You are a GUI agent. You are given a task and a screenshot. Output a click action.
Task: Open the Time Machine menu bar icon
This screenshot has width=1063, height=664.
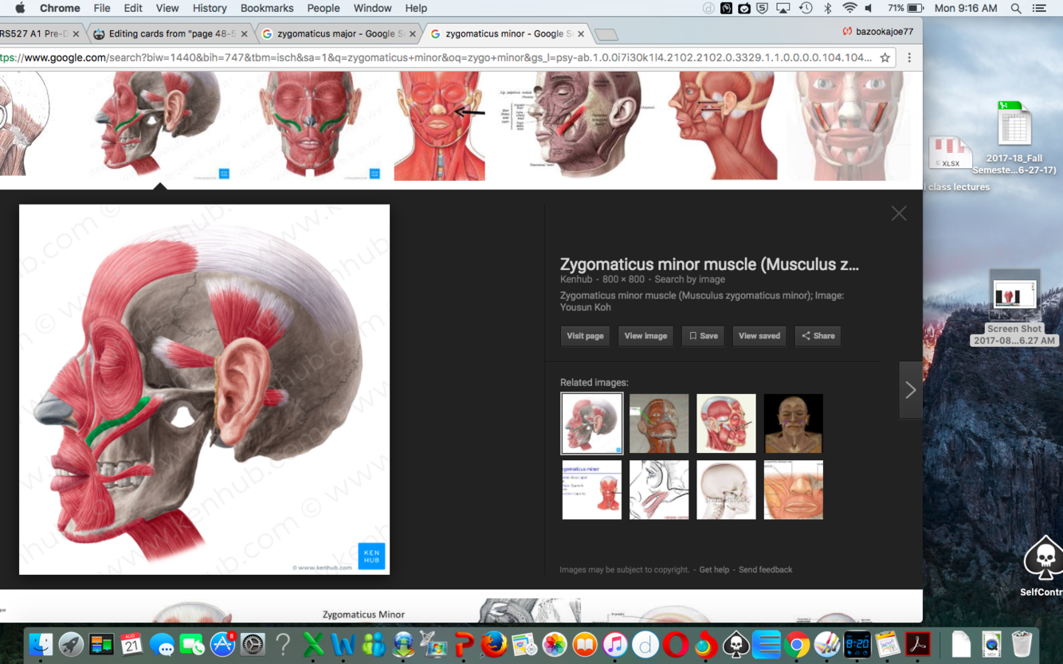pyautogui.click(x=806, y=8)
